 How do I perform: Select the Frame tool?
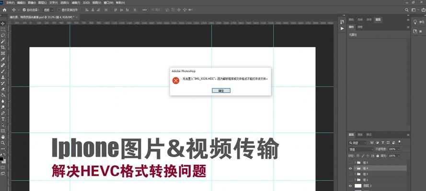[3, 53]
